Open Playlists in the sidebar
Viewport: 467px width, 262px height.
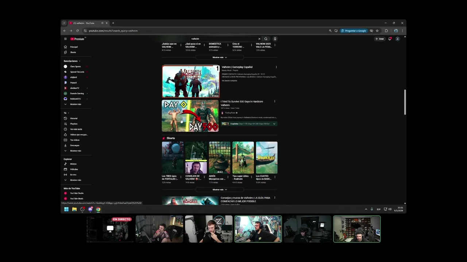(74, 124)
